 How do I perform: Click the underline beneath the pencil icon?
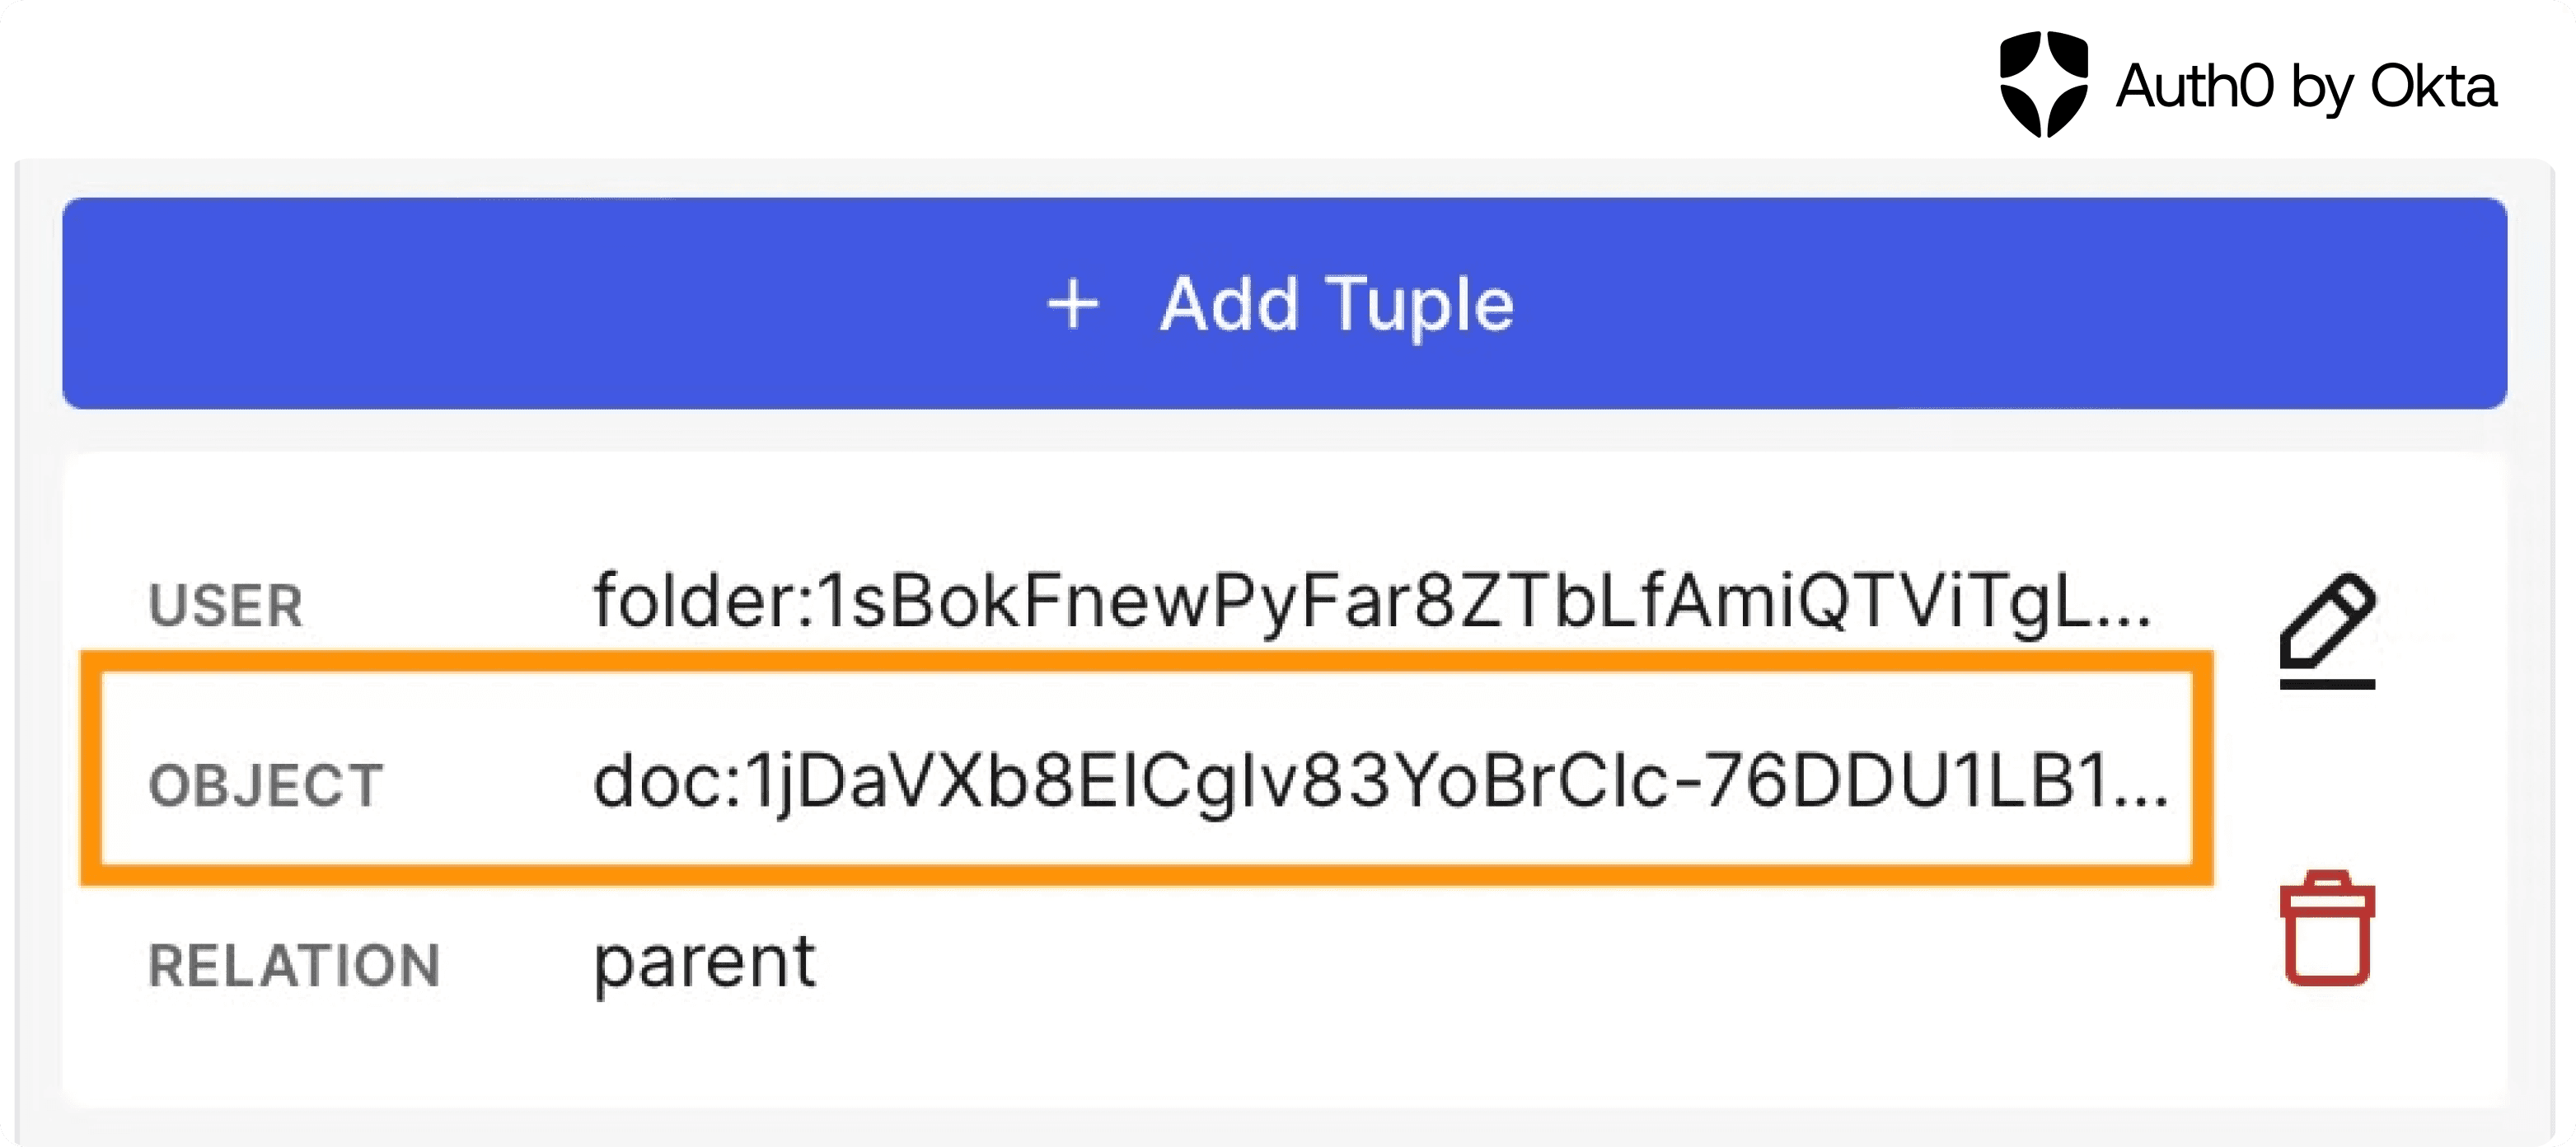coord(2327,684)
